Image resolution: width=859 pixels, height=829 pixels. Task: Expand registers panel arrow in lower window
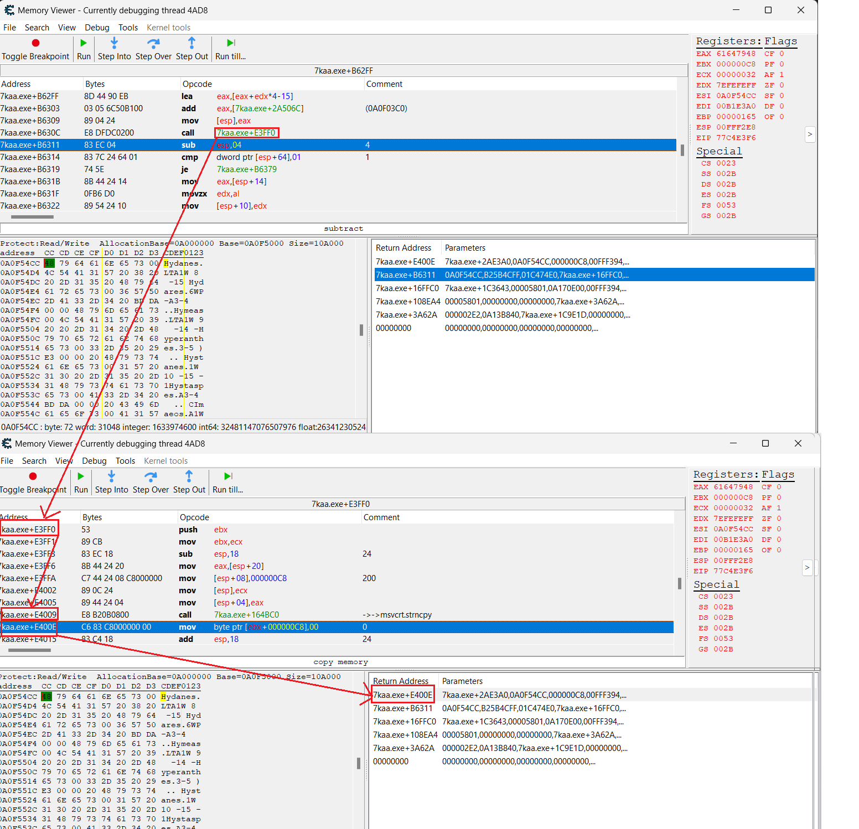807,567
